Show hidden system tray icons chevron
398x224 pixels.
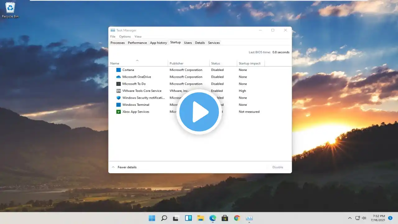(x=350, y=218)
